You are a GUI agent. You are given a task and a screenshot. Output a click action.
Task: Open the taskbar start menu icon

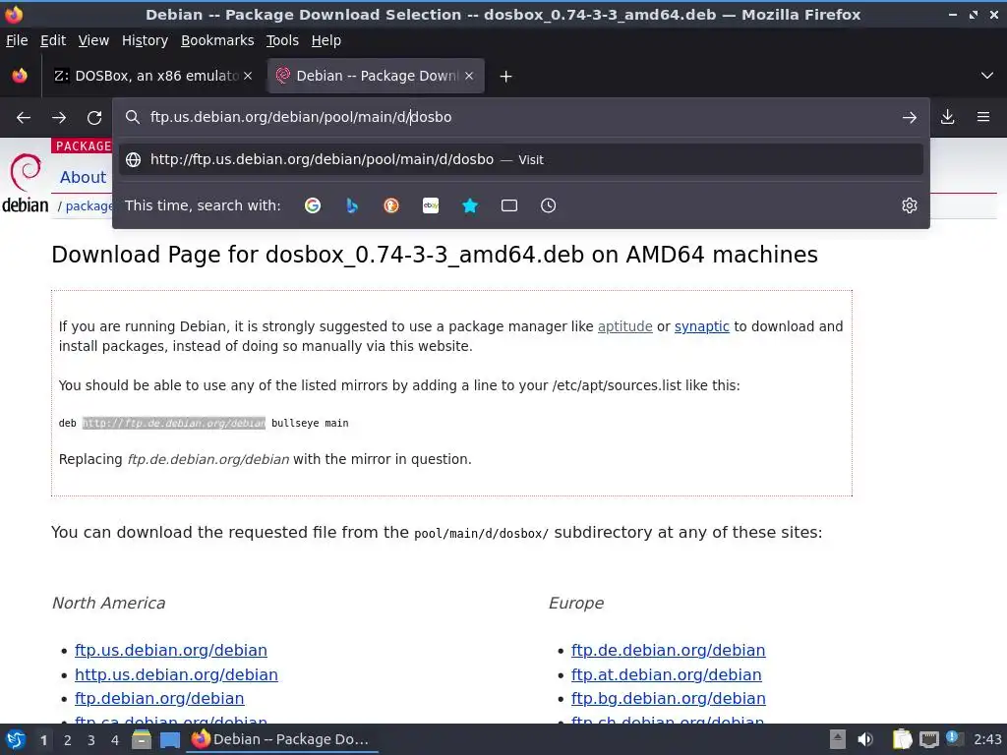16,739
